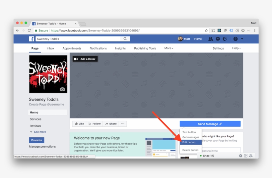The image size is (272, 178).
Task: Click Add a Cover button
Action: point(85,59)
